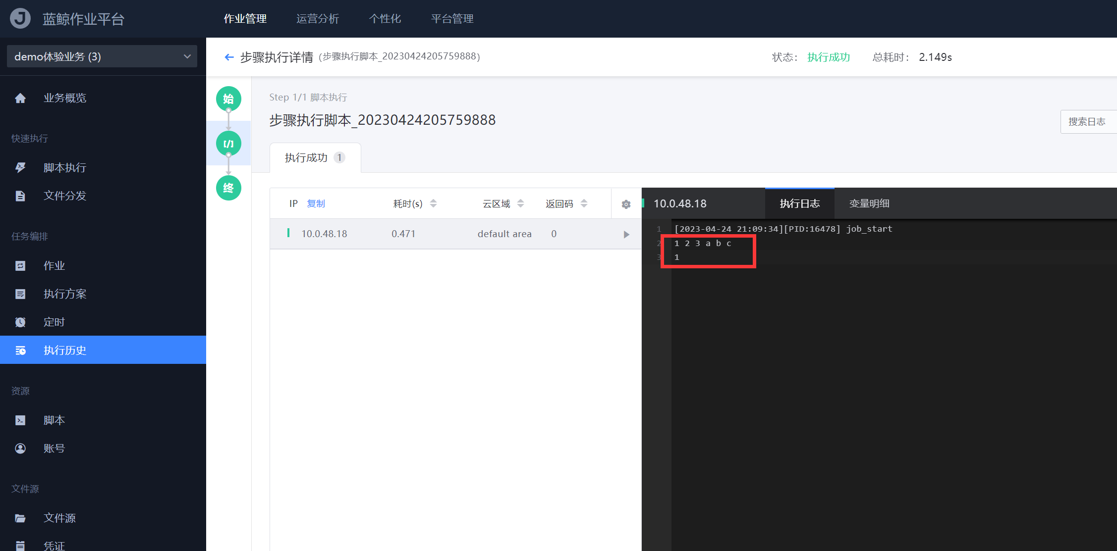This screenshot has height=551, width=1117.
Task: Click the green 始 start node
Action: click(228, 99)
